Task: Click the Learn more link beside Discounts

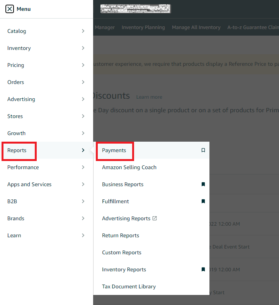Action: tap(149, 97)
